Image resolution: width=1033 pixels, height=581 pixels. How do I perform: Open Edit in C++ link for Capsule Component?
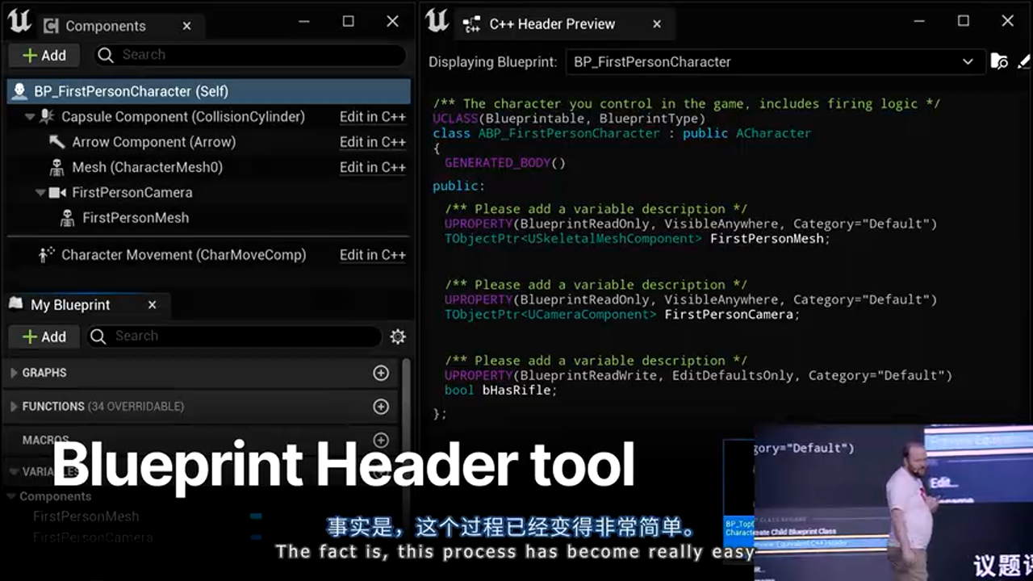click(372, 117)
